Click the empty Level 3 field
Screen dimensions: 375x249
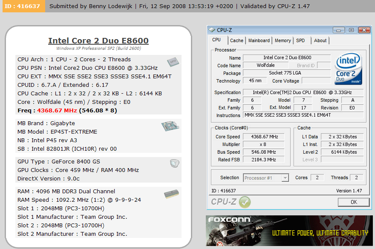(x=342, y=159)
